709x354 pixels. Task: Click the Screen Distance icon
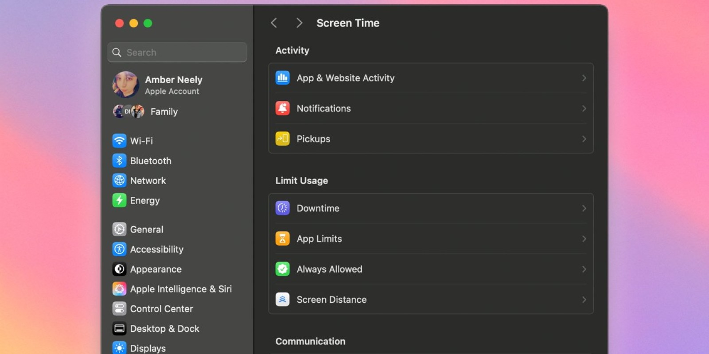[282, 300]
